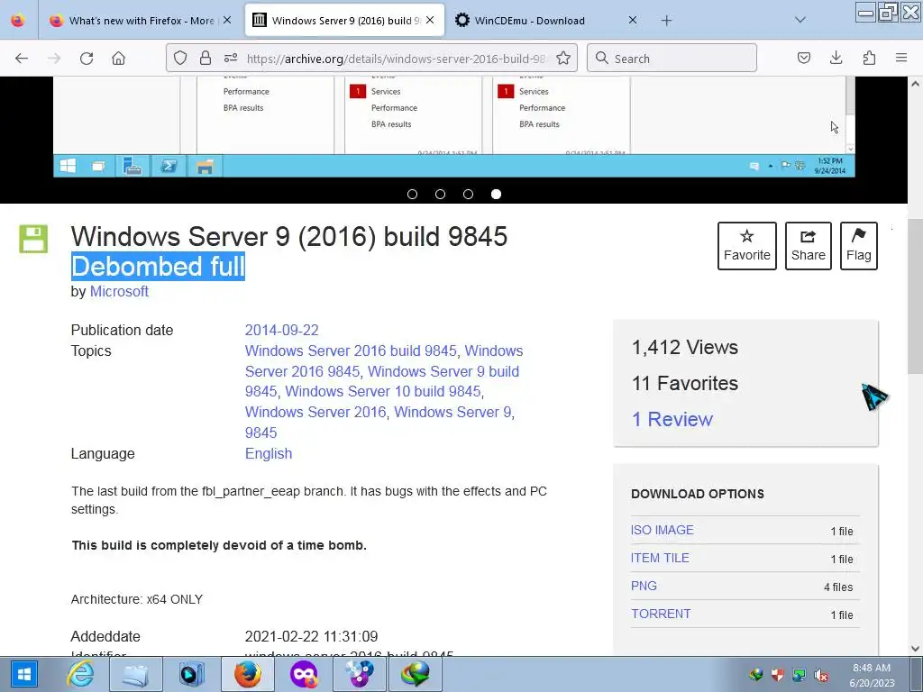Click the Share button
Screen dimensions: 923x692
tap(809, 246)
